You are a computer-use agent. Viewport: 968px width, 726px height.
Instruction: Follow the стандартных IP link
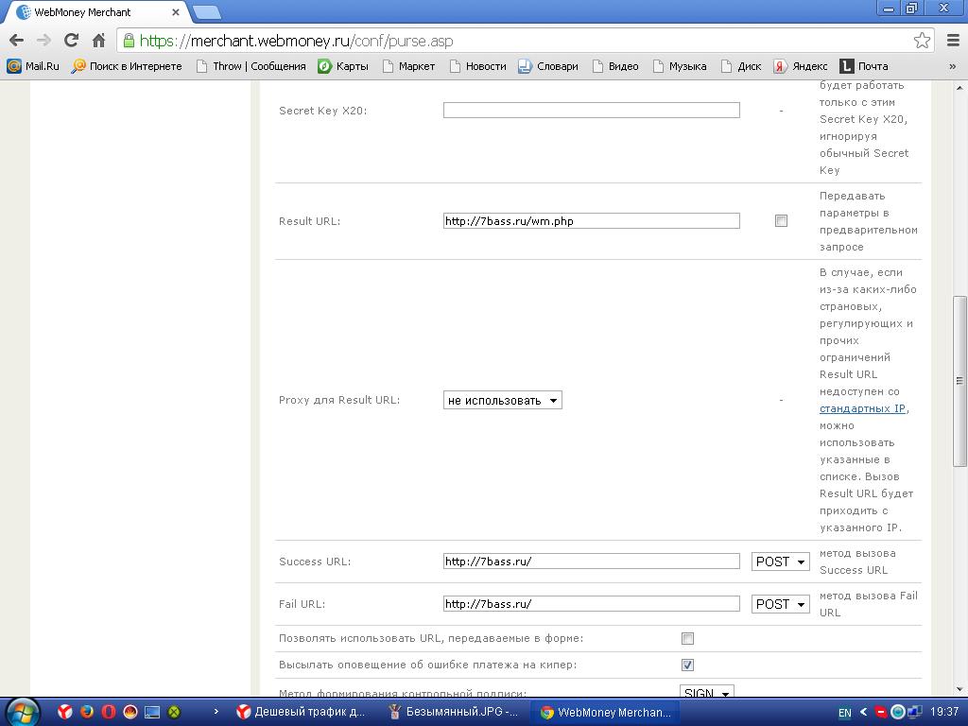863,408
